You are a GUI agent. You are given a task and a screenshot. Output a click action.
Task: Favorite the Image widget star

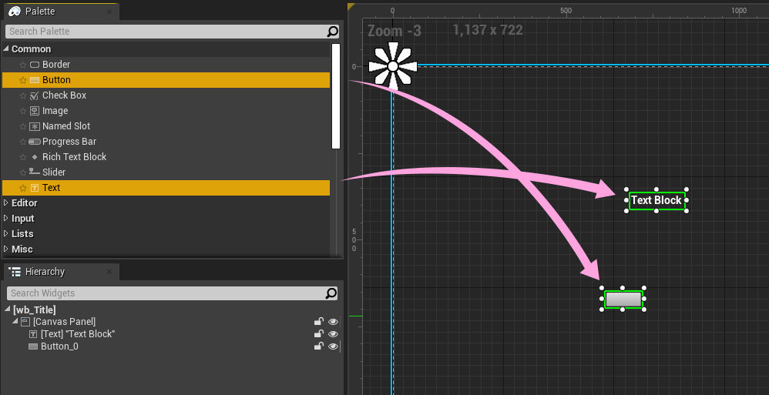[x=22, y=111]
